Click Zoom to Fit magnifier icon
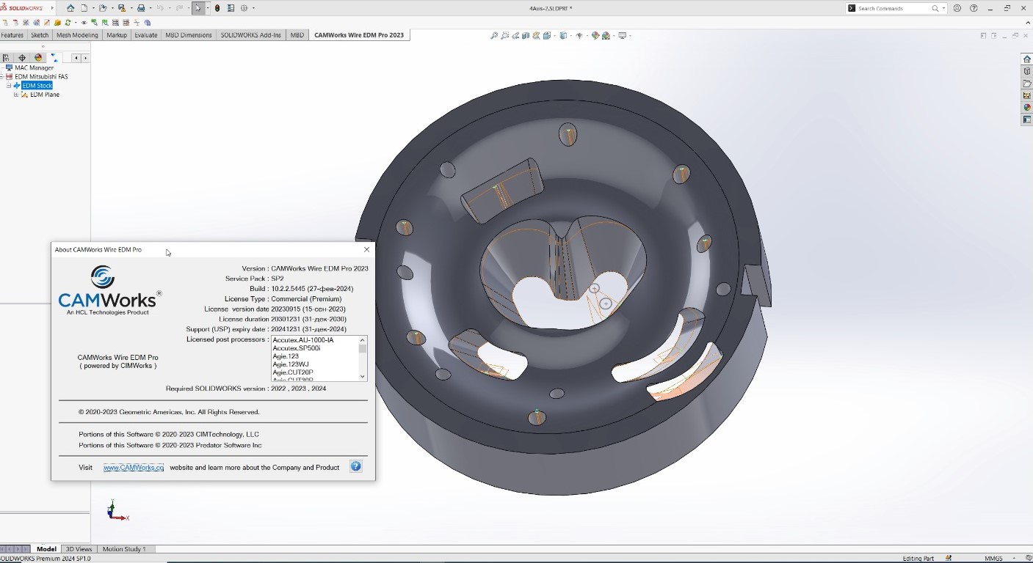 [494, 35]
